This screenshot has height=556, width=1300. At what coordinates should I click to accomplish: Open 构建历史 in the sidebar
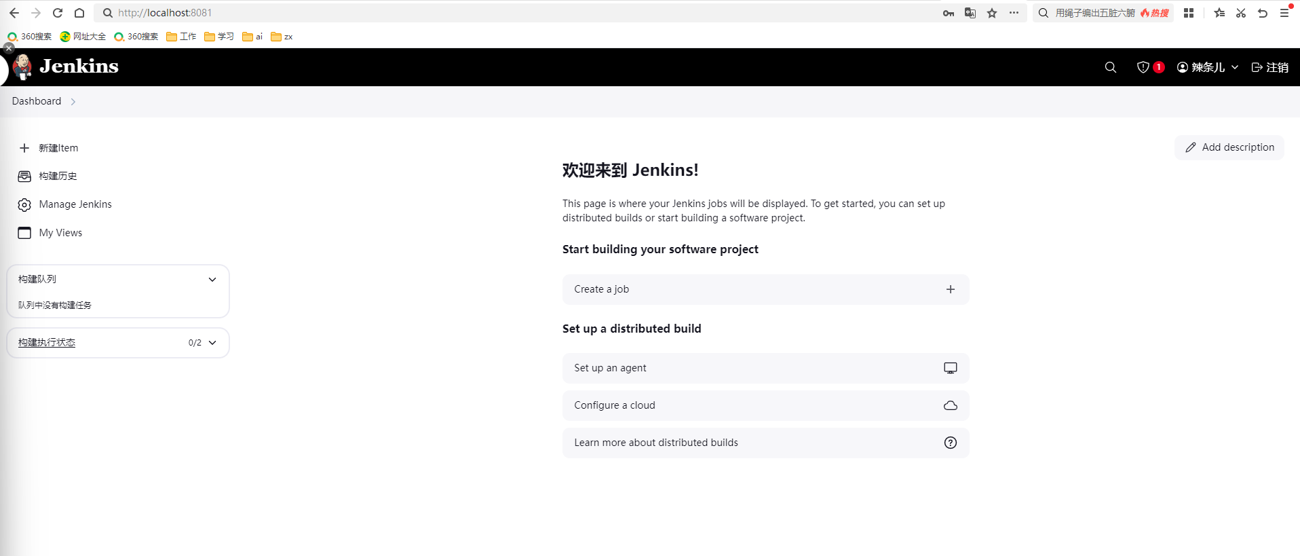[58, 177]
